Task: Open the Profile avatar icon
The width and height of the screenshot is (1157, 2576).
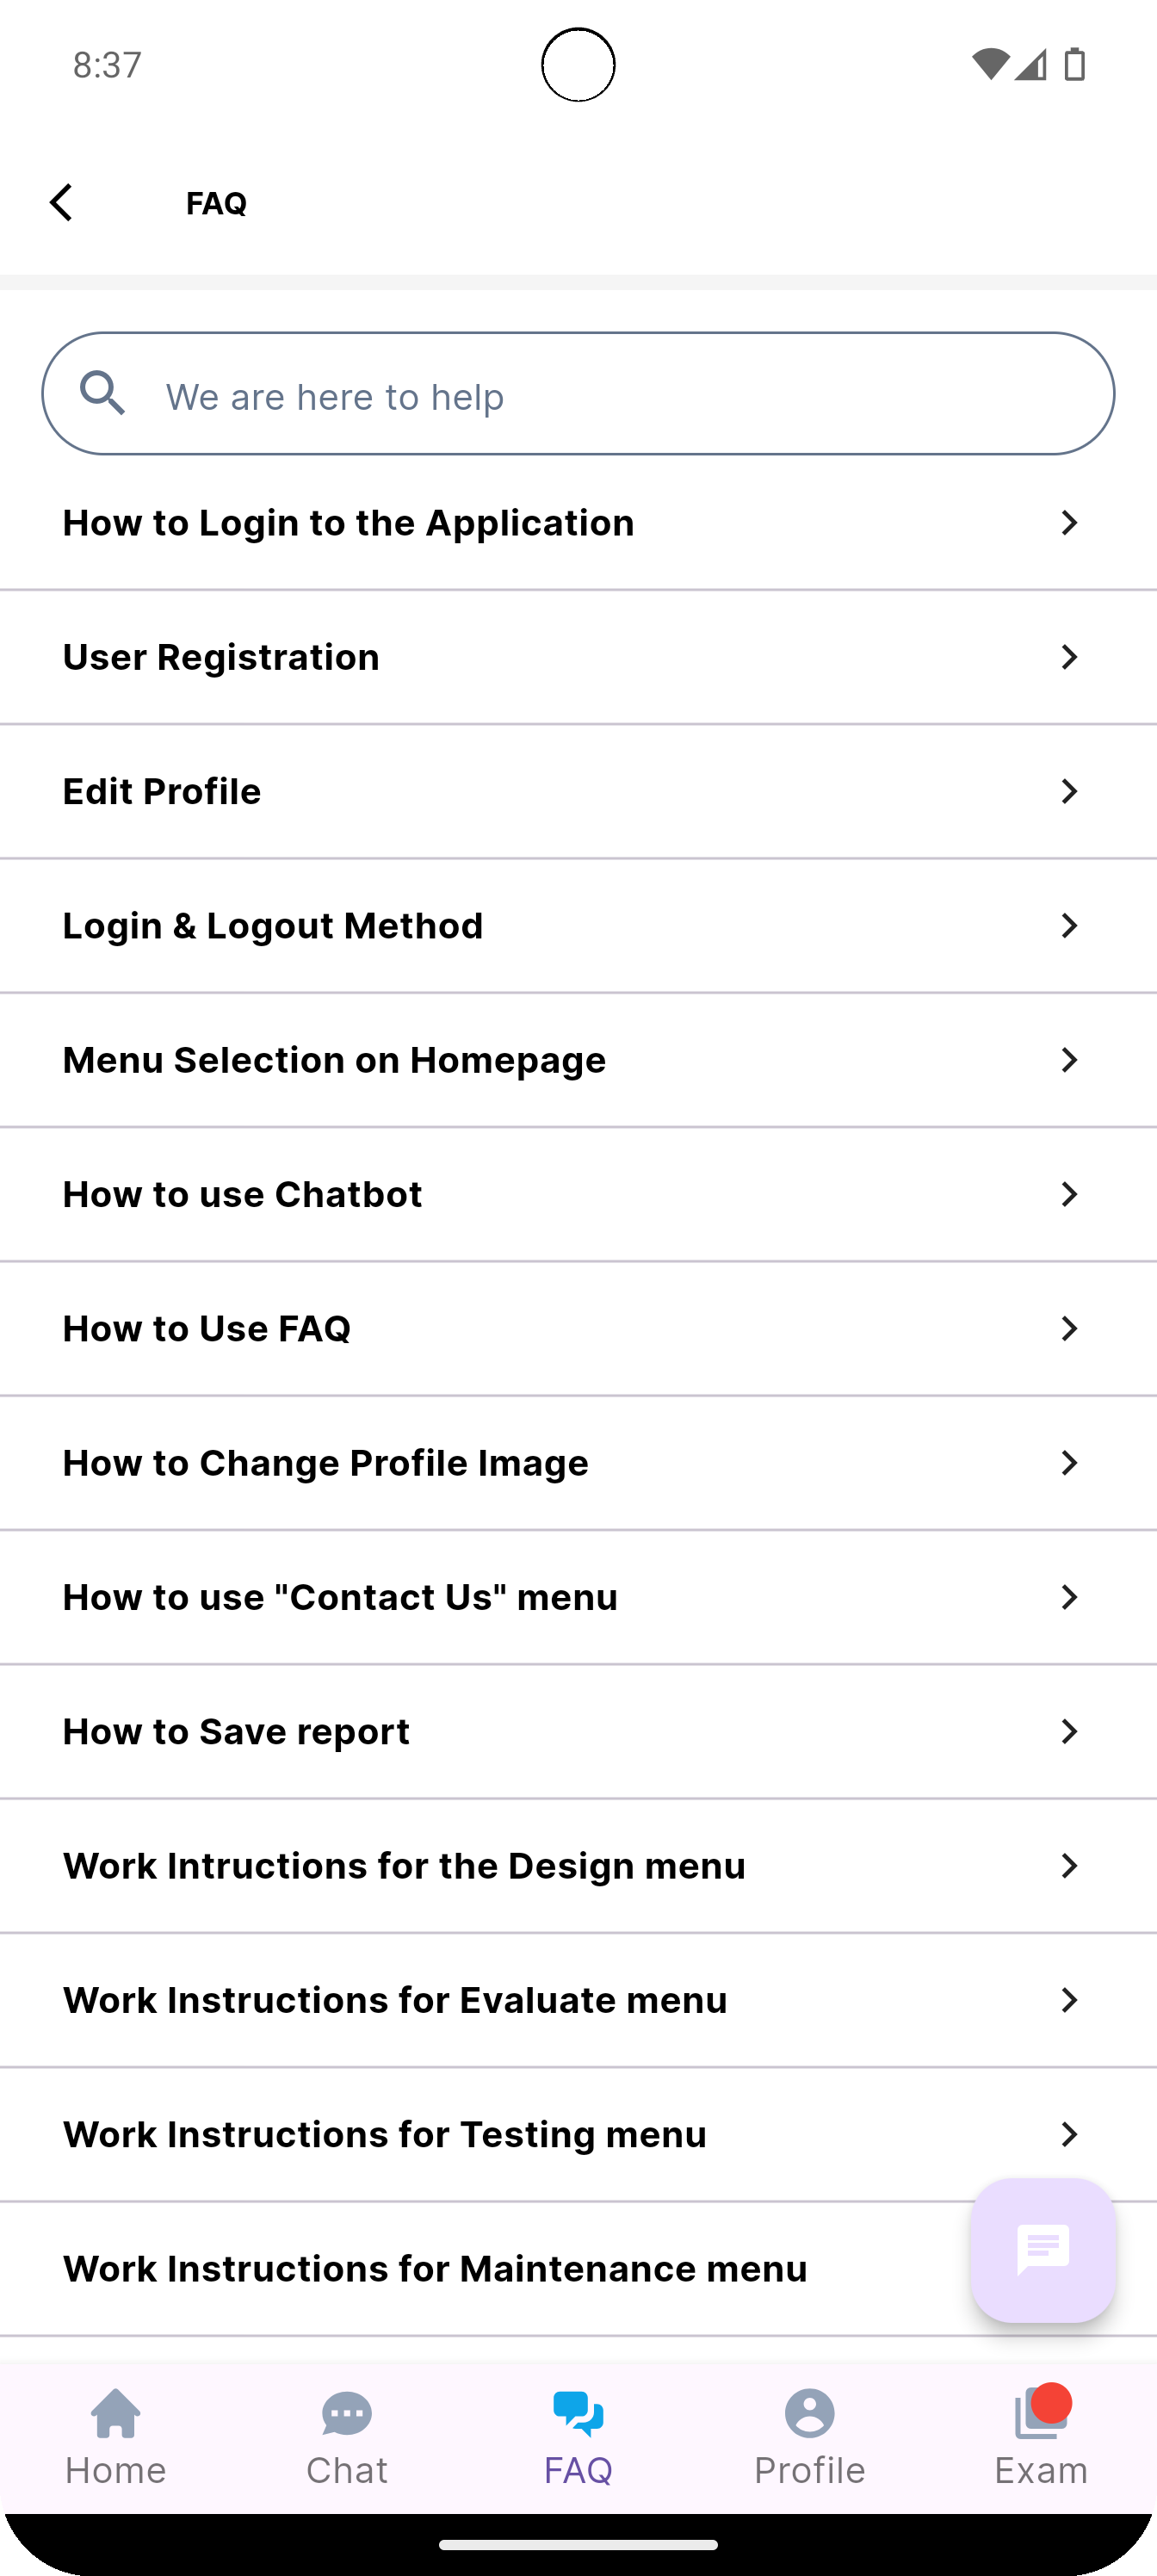Action: coord(809,2414)
